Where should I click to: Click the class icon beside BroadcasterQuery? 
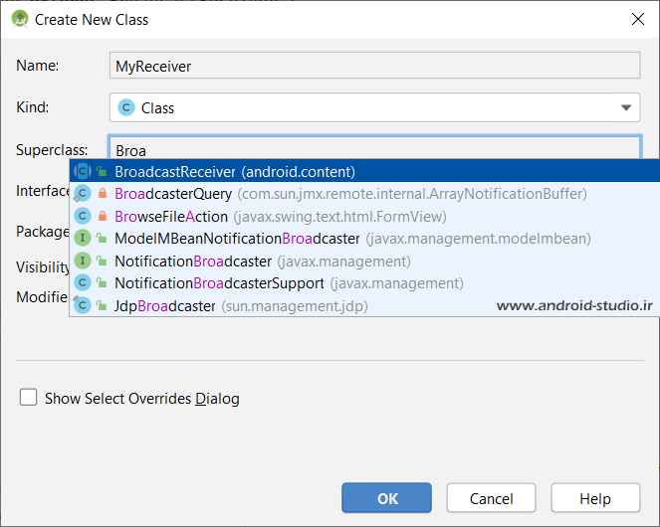click(x=83, y=194)
